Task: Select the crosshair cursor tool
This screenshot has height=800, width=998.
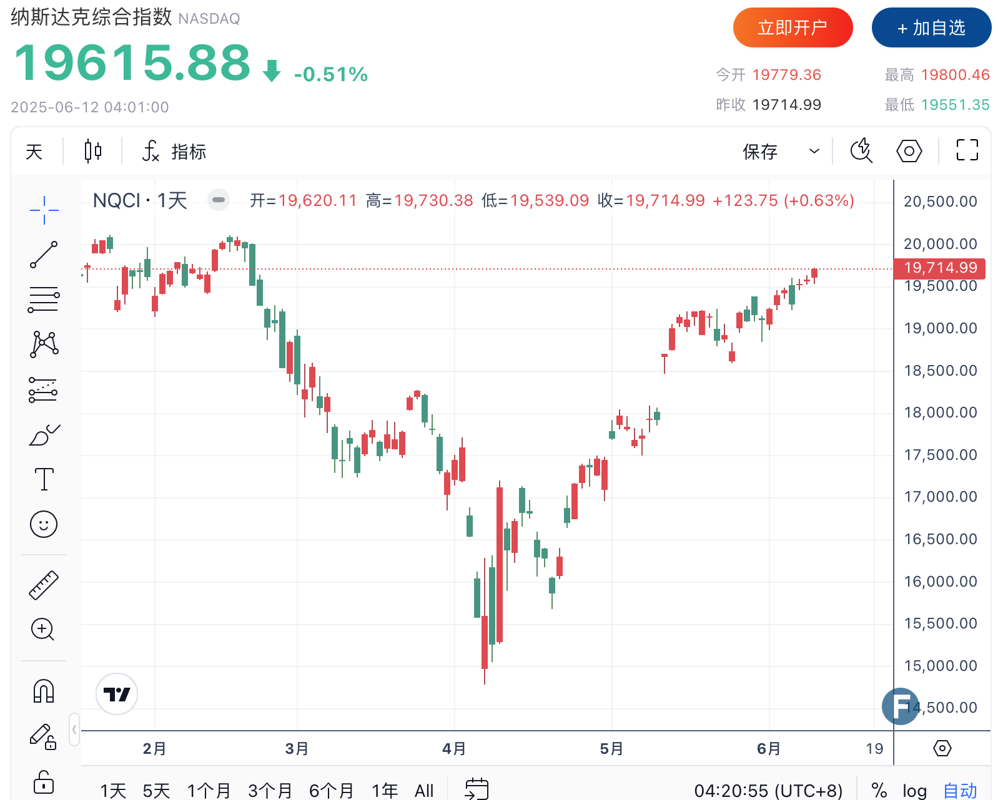Action: click(44, 210)
